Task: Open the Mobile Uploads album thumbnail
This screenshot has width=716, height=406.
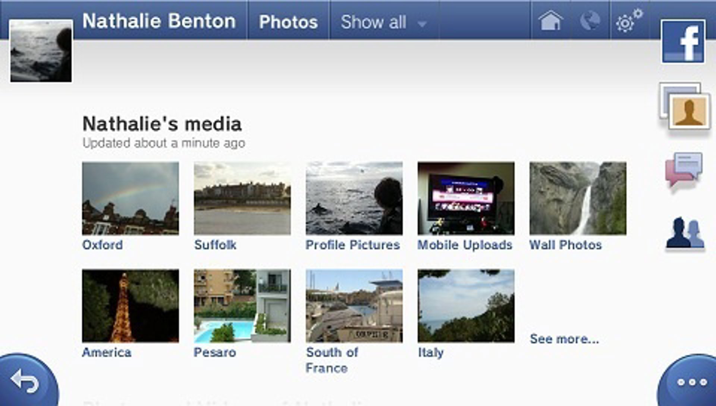Action: 466,198
